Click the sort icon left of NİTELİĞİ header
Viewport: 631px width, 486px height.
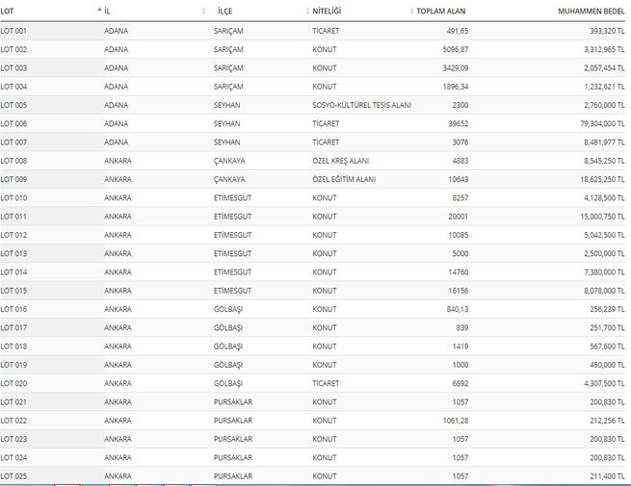pyautogui.click(x=306, y=11)
